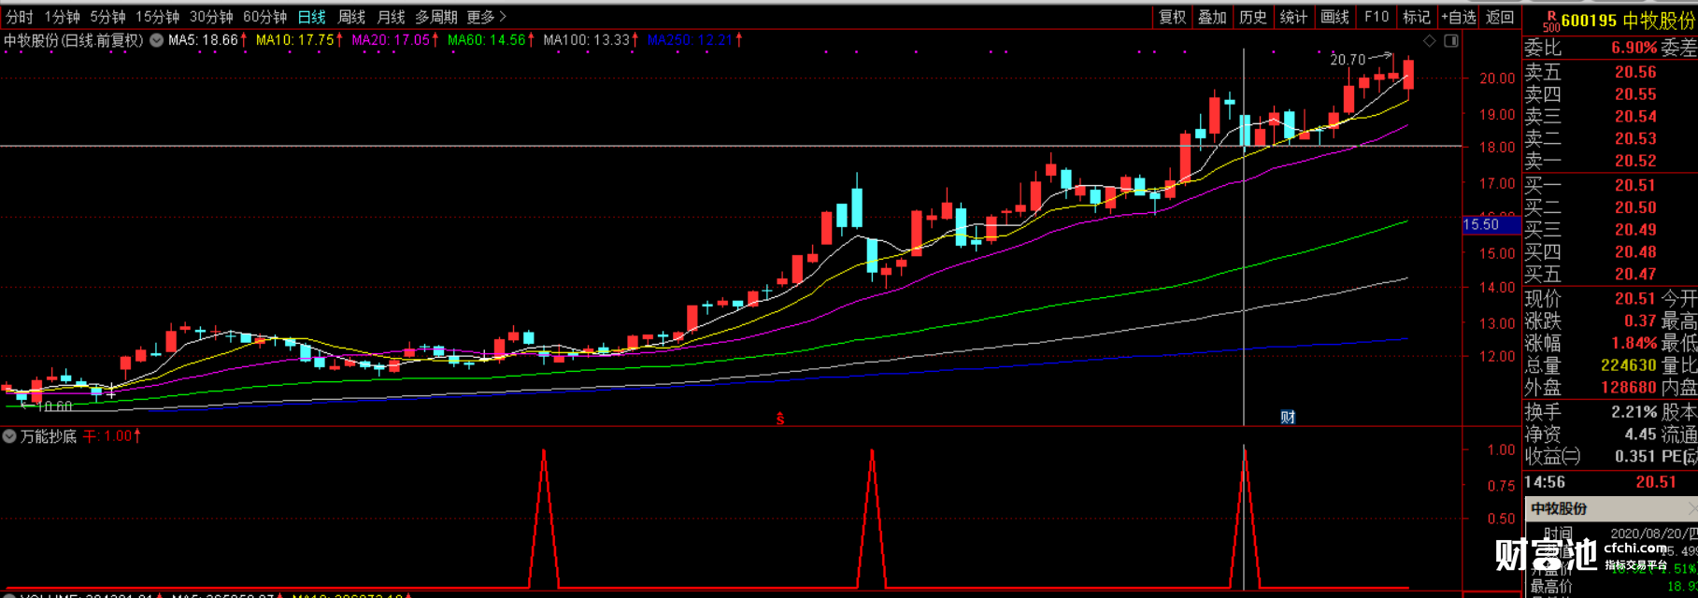Click the 中牧股份 info popup title
This screenshot has width=1698, height=598.
coord(1559,509)
